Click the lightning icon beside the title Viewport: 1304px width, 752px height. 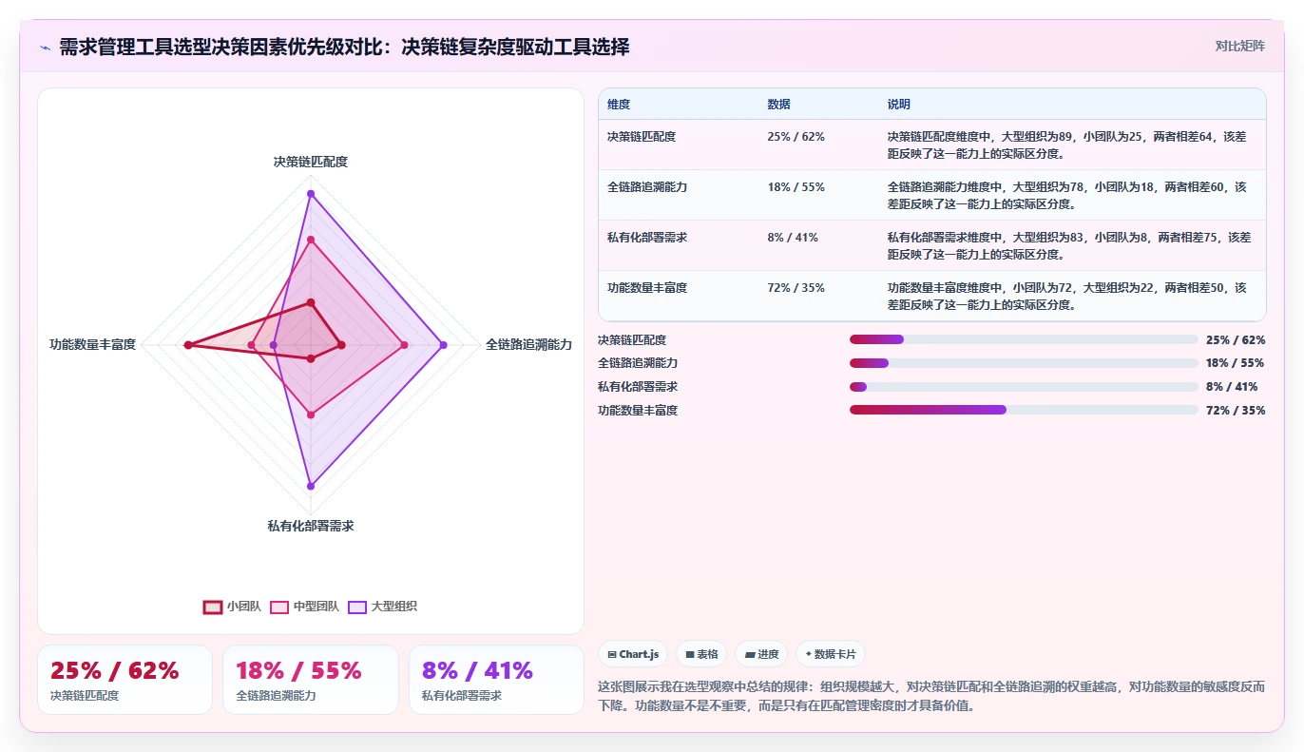tap(46, 48)
